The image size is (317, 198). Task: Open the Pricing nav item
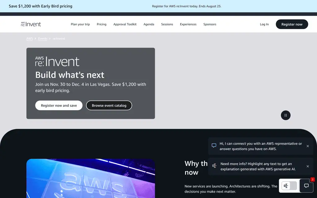pyautogui.click(x=102, y=24)
